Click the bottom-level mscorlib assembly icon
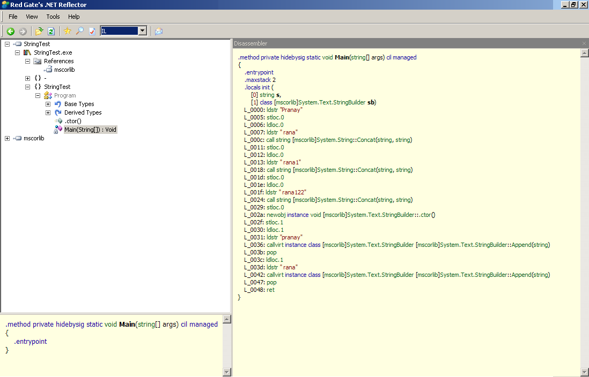Screen dimensions: 589x377 (x=17, y=138)
